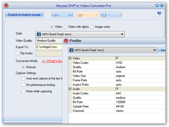Click the film icon in Style combo box
169x127 pixels.
[x=39, y=34]
